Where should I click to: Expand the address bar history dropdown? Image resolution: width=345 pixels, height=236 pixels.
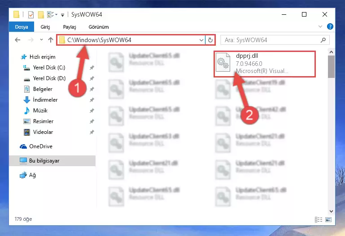pyautogui.click(x=201, y=40)
